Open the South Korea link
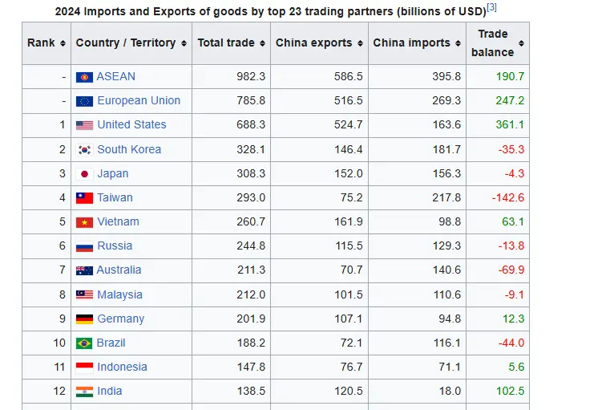The width and height of the screenshot is (610, 410). (129, 149)
